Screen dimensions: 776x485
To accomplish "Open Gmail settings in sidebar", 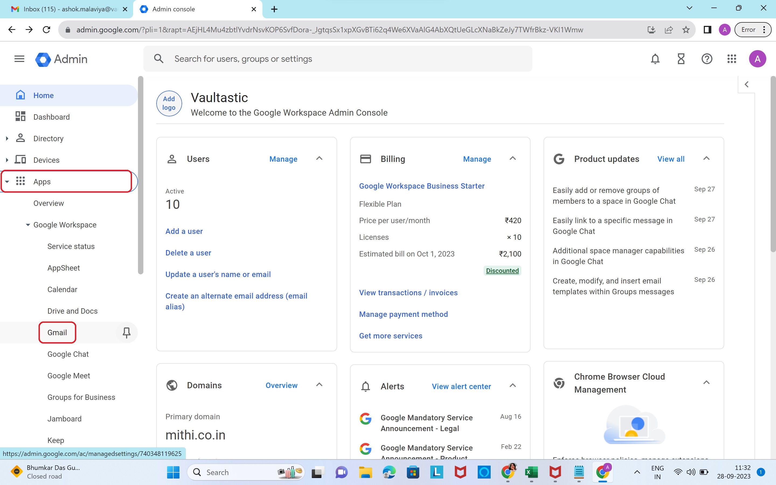I will [x=57, y=333].
